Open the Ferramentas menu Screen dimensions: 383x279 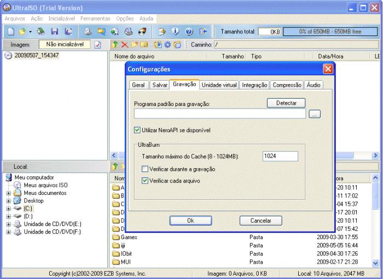[96, 19]
